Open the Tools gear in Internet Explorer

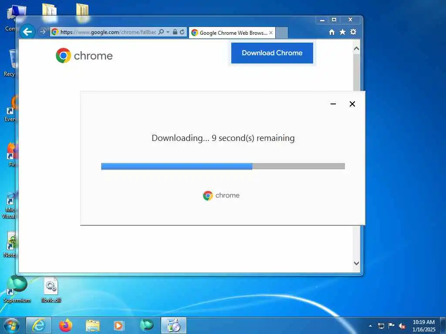pos(353,32)
